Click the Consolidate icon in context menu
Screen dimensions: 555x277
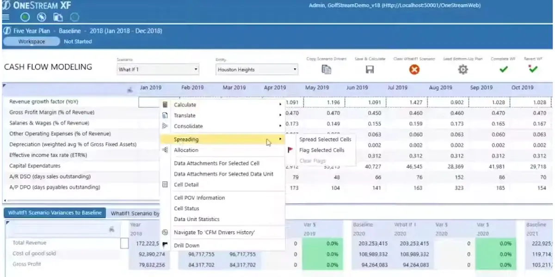(x=165, y=126)
